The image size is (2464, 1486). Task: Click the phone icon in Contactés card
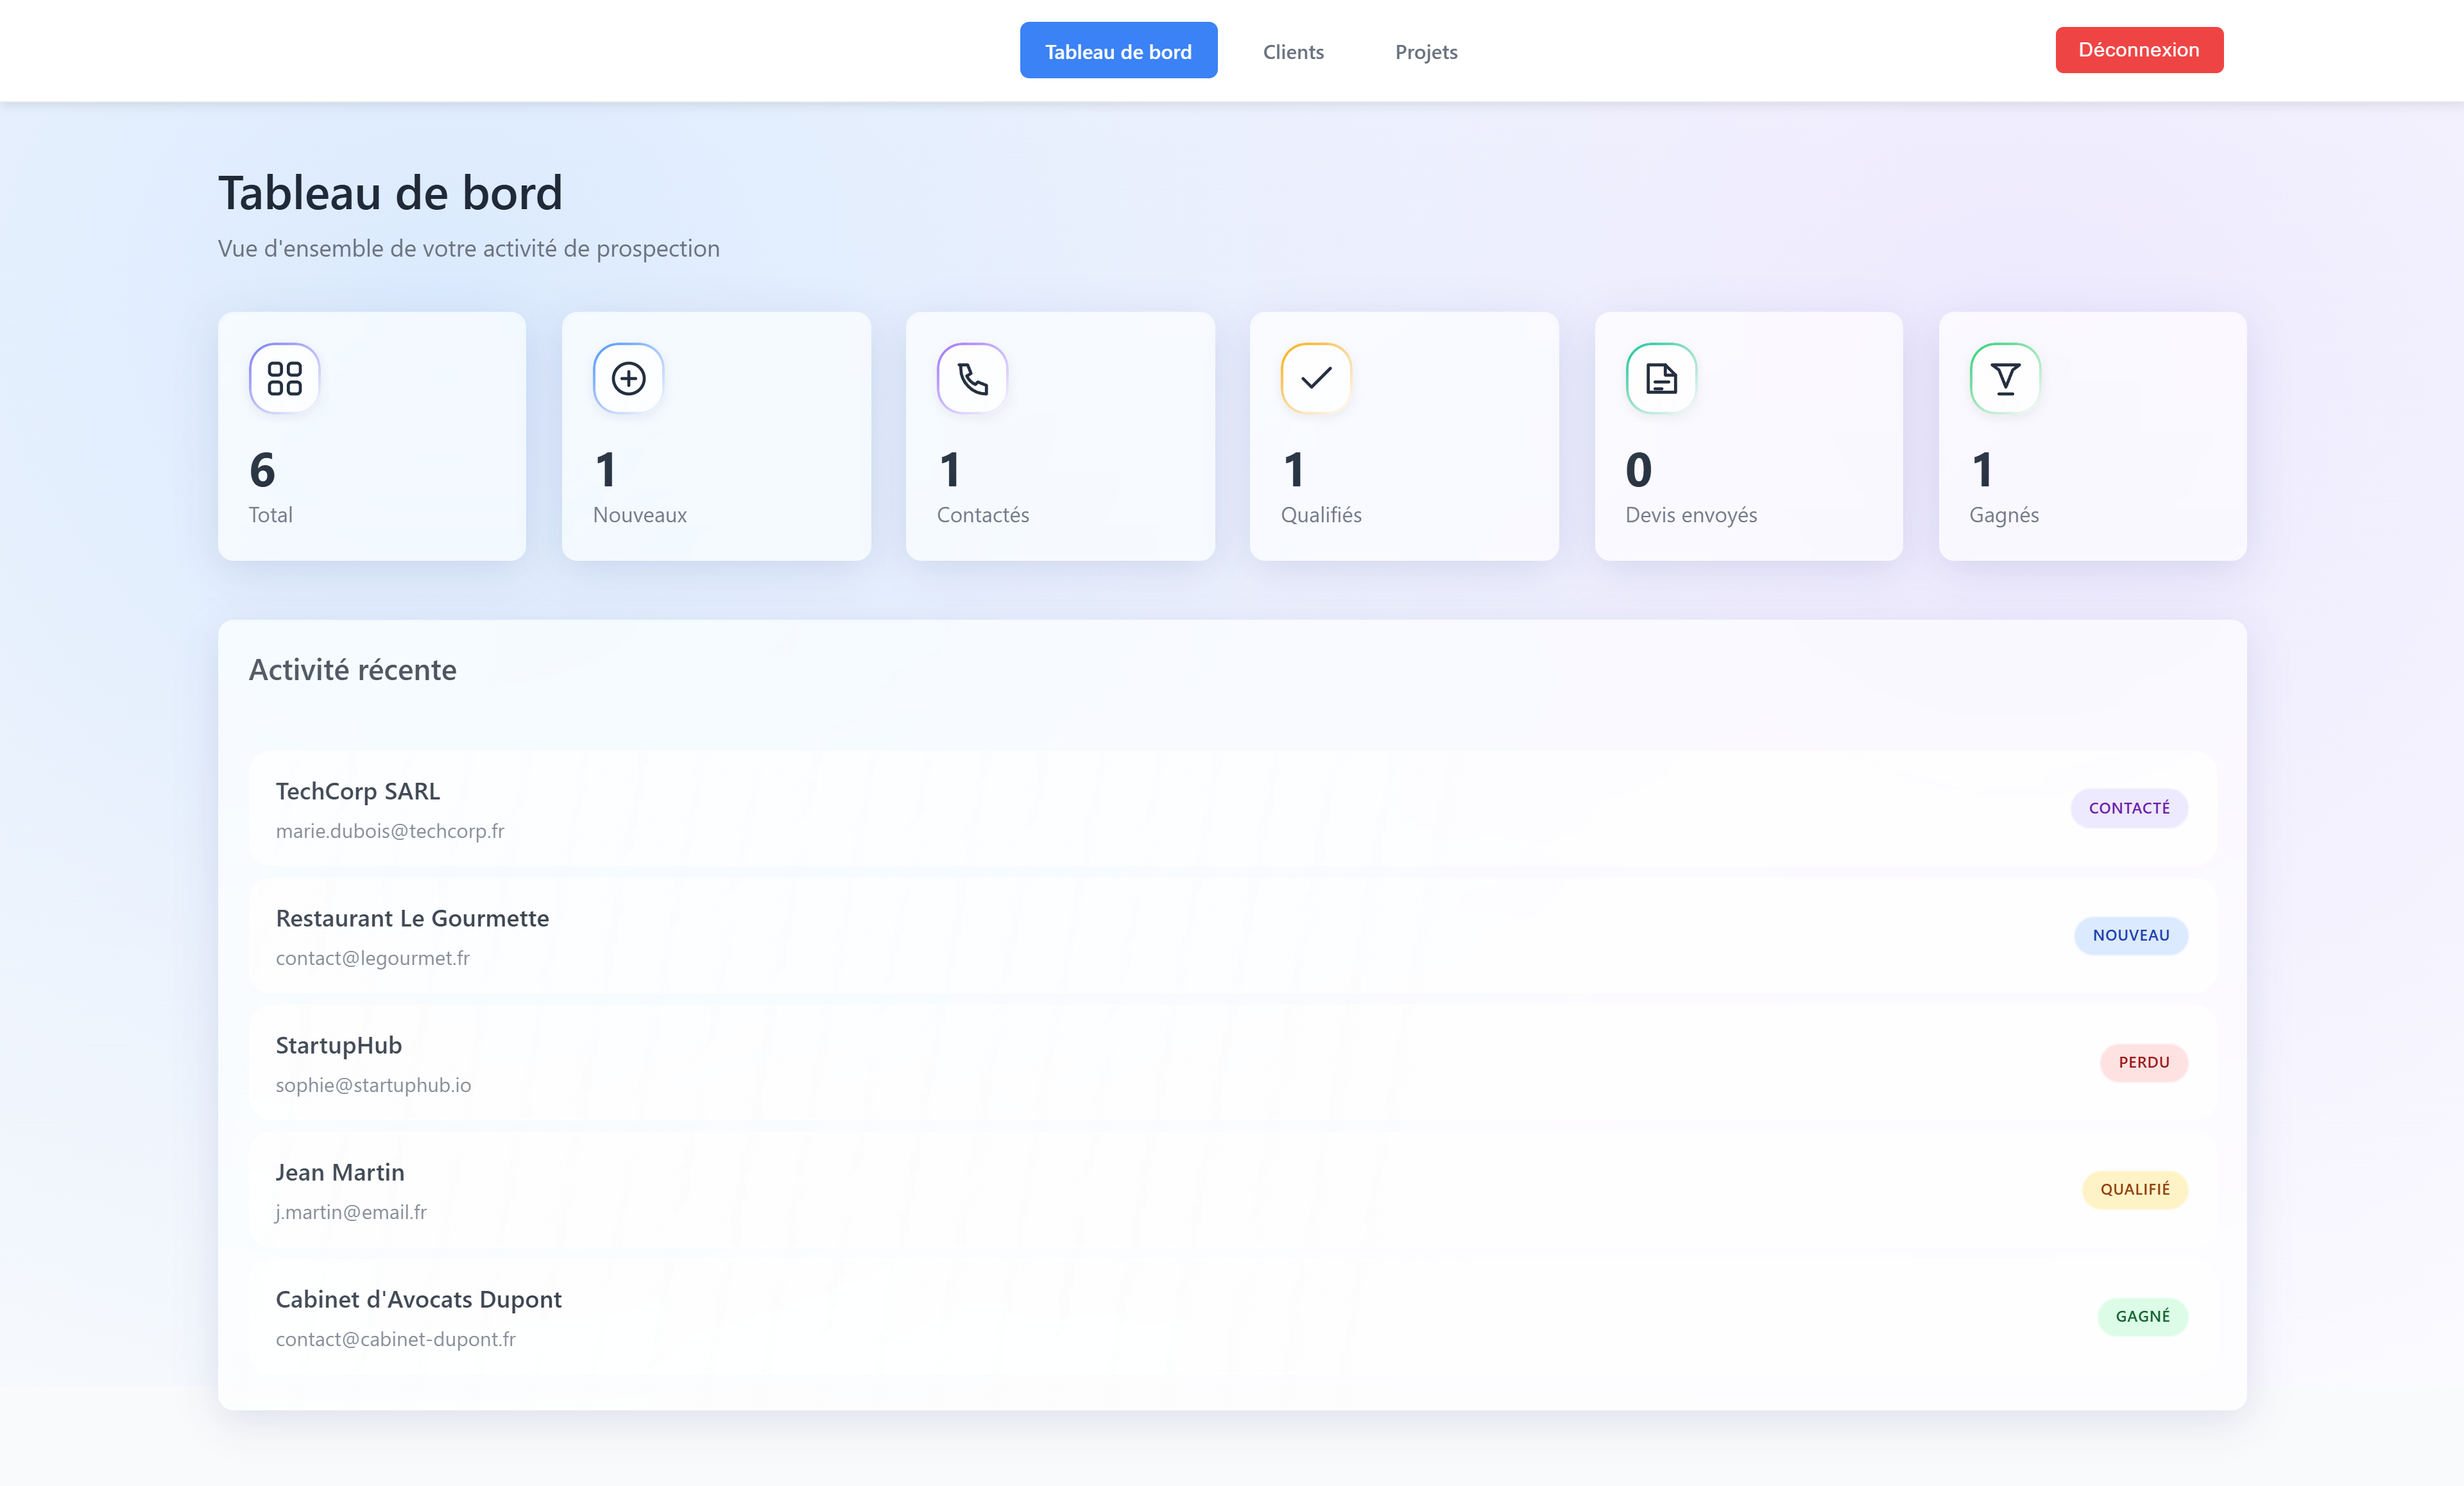click(x=972, y=378)
